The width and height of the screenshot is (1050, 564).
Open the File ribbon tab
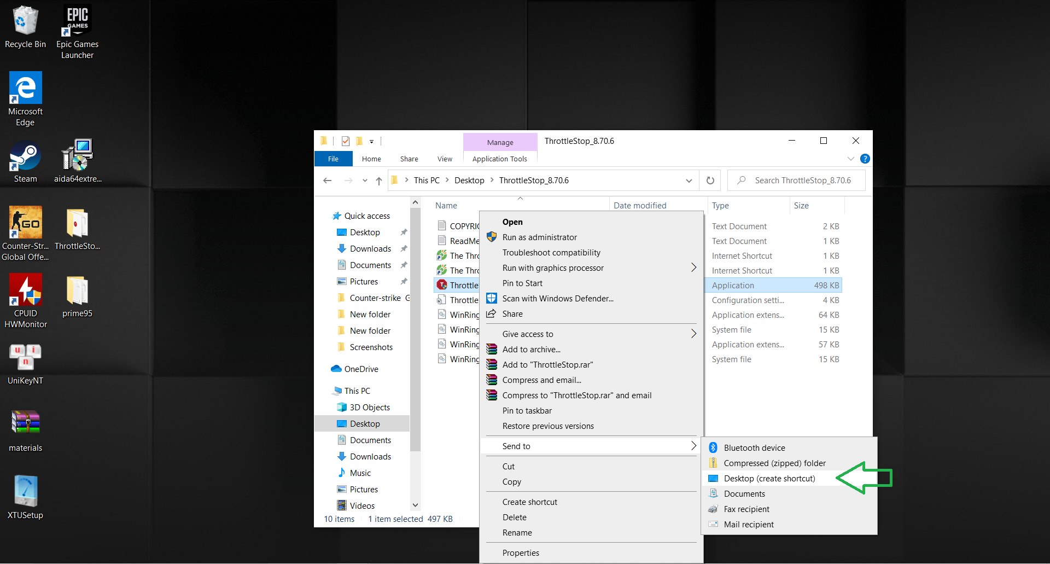pyautogui.click(x=333, y=159)
